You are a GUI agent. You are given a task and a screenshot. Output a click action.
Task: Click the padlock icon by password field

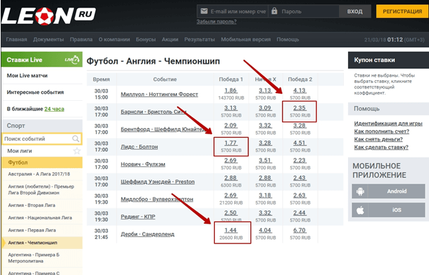[274, 11]
